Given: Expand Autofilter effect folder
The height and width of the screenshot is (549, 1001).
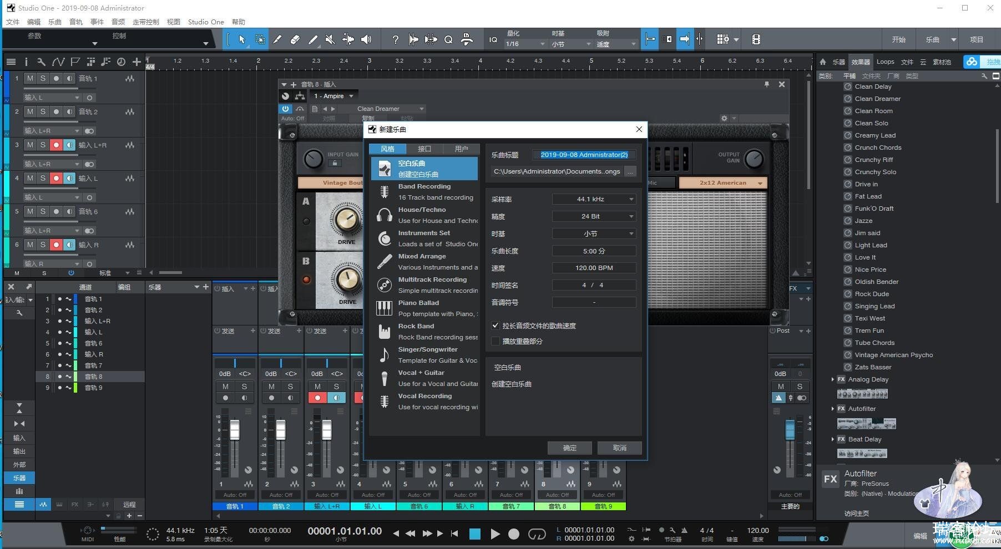Looking at the screenshot, I should pyautogui.click(x=832, y=409).
